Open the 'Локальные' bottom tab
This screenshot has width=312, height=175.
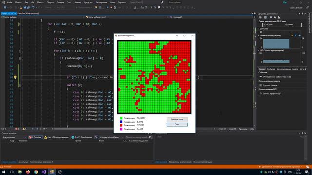coord(23,162)
